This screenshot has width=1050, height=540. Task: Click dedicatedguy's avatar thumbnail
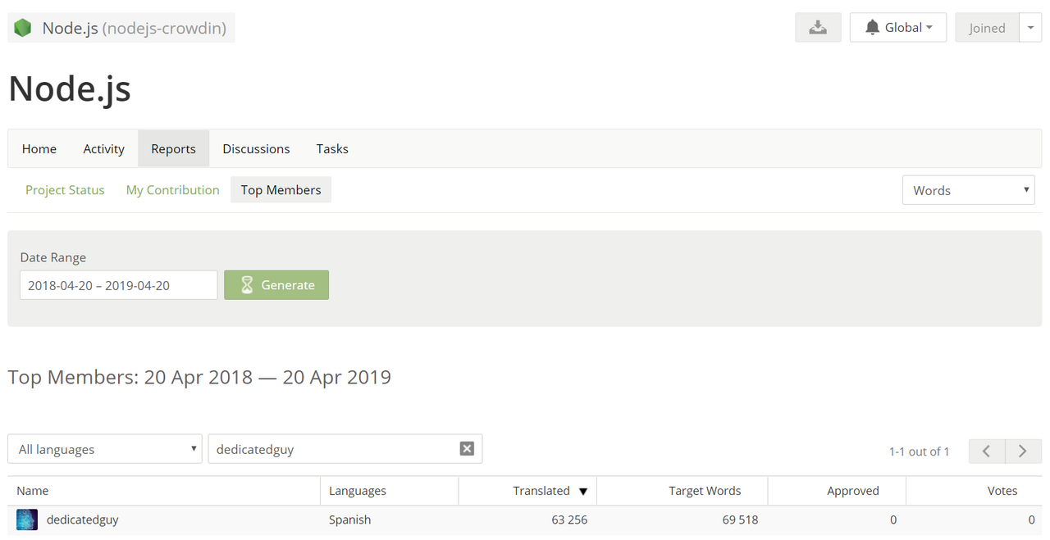(x=27, y=520)
